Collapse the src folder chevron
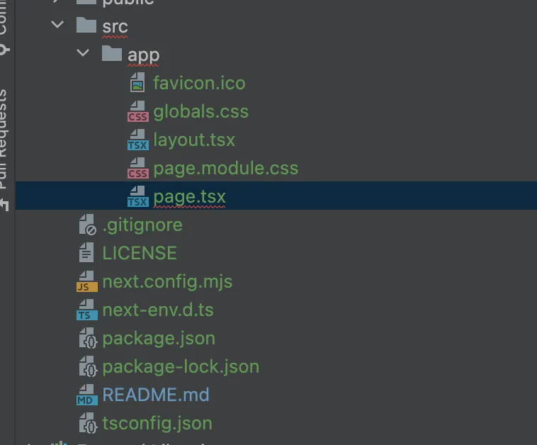This screenshot has height=445, width=537. (x=57, y=24)
